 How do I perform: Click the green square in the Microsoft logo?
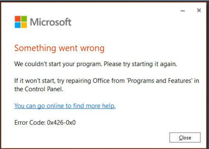point(24,19)
